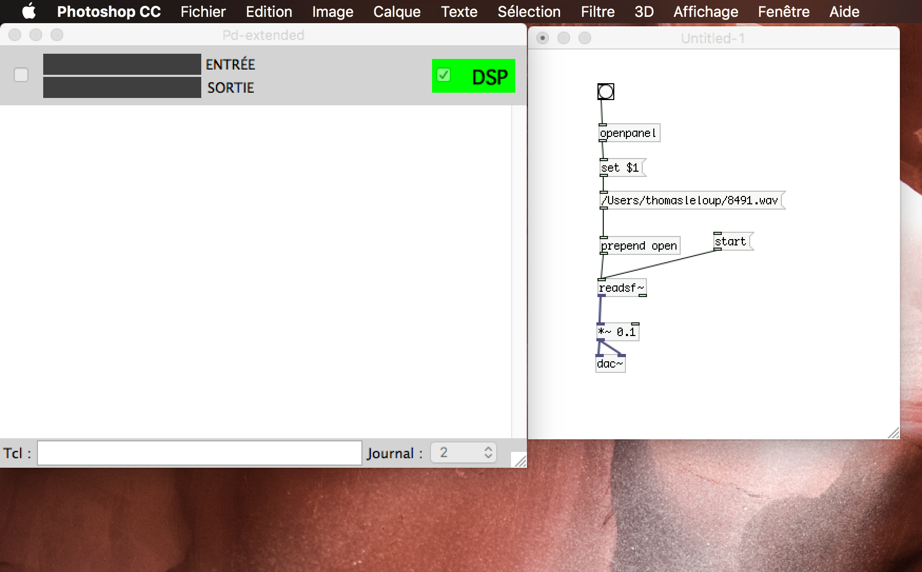Click the resize grip of Untitled-1 window
The image size is (922, 572).
(x=894, y=433)
